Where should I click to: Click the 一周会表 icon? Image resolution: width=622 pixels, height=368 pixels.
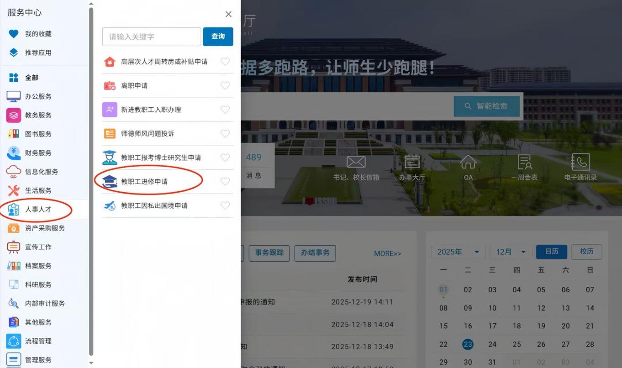click(524, 162)
